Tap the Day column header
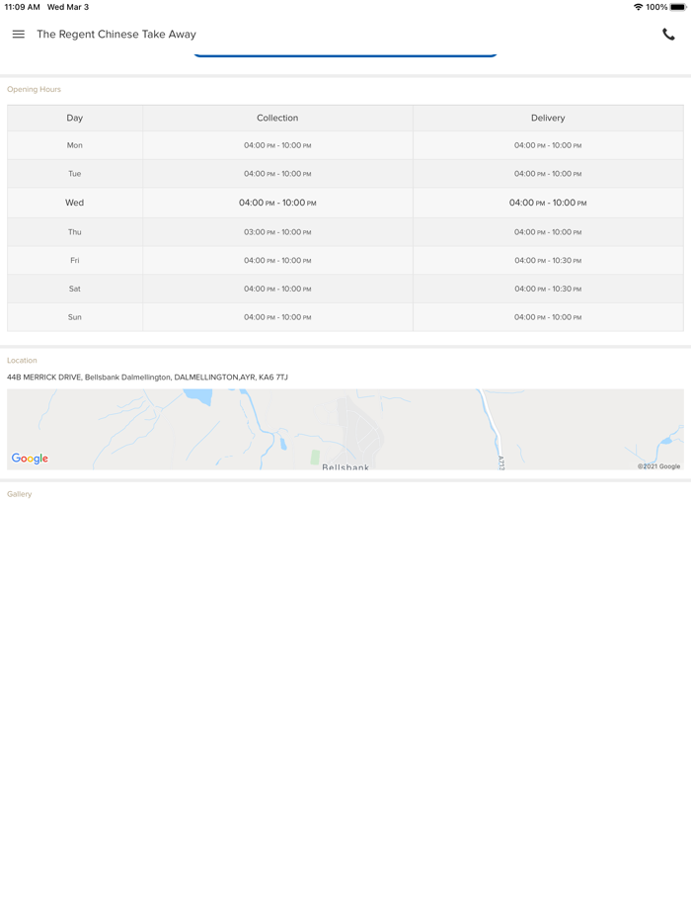 click(x=75, y=118)
